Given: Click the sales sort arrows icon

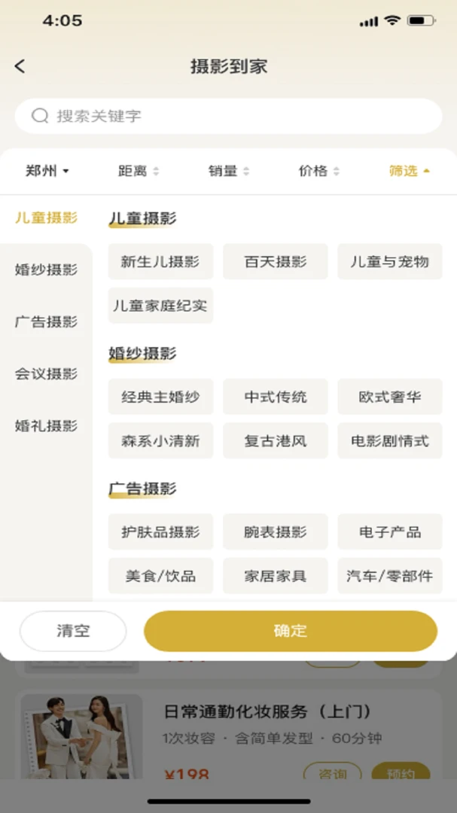Looking at the screenshot, I should pos(246,171).
